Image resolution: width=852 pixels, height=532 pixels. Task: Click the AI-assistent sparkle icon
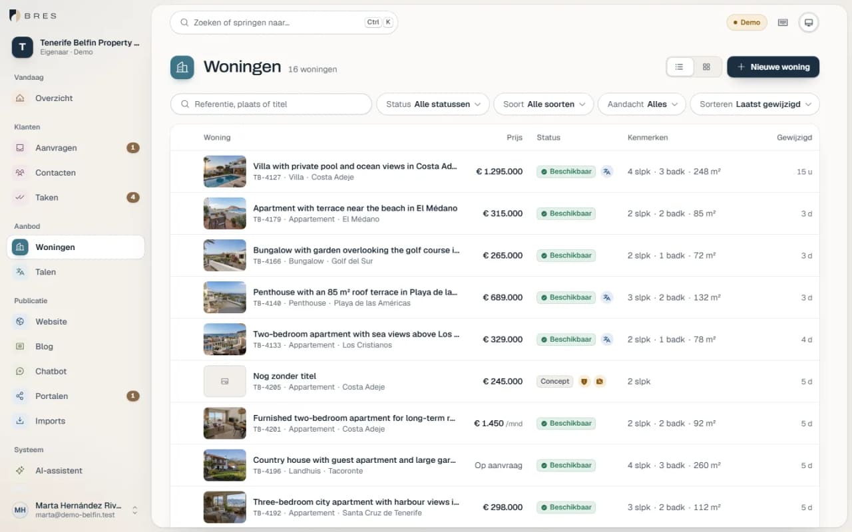pos(20,471)
